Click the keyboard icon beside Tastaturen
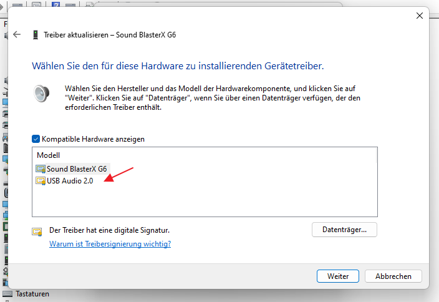 [7, 294]
